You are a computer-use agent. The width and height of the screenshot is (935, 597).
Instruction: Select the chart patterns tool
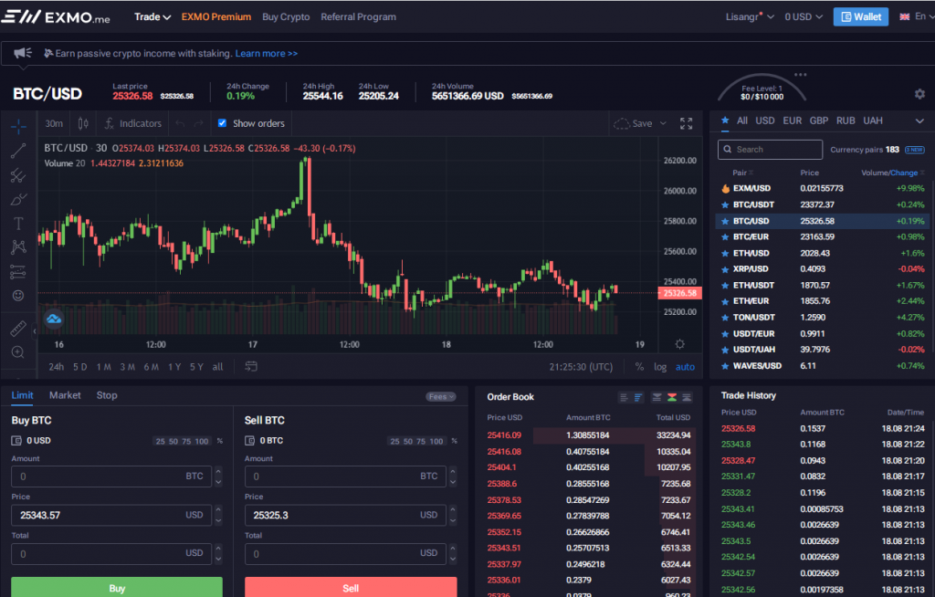[18, 246]
